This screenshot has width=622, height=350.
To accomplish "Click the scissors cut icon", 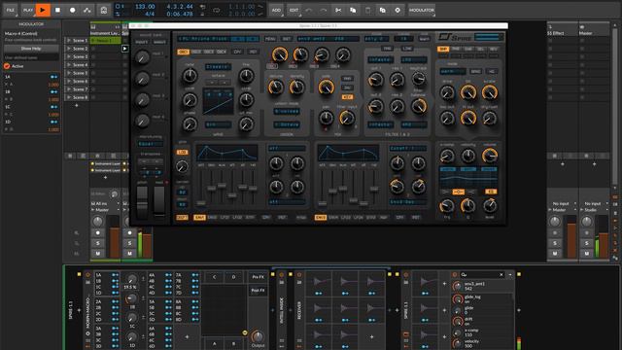I will 338,10.
